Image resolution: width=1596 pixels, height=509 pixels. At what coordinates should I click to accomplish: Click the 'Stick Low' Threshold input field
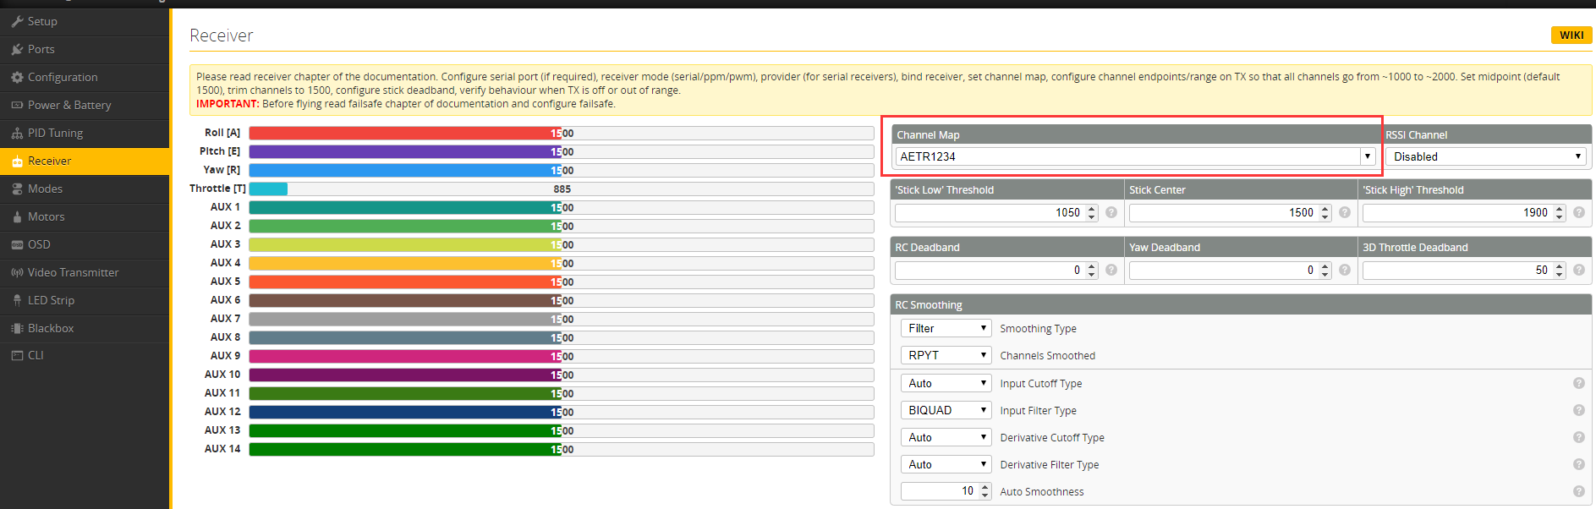tap(988, 212)
